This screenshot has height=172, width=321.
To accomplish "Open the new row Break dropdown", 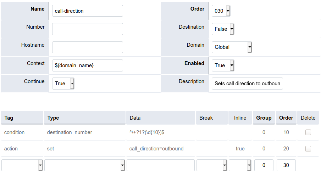I will click(212, 165).
